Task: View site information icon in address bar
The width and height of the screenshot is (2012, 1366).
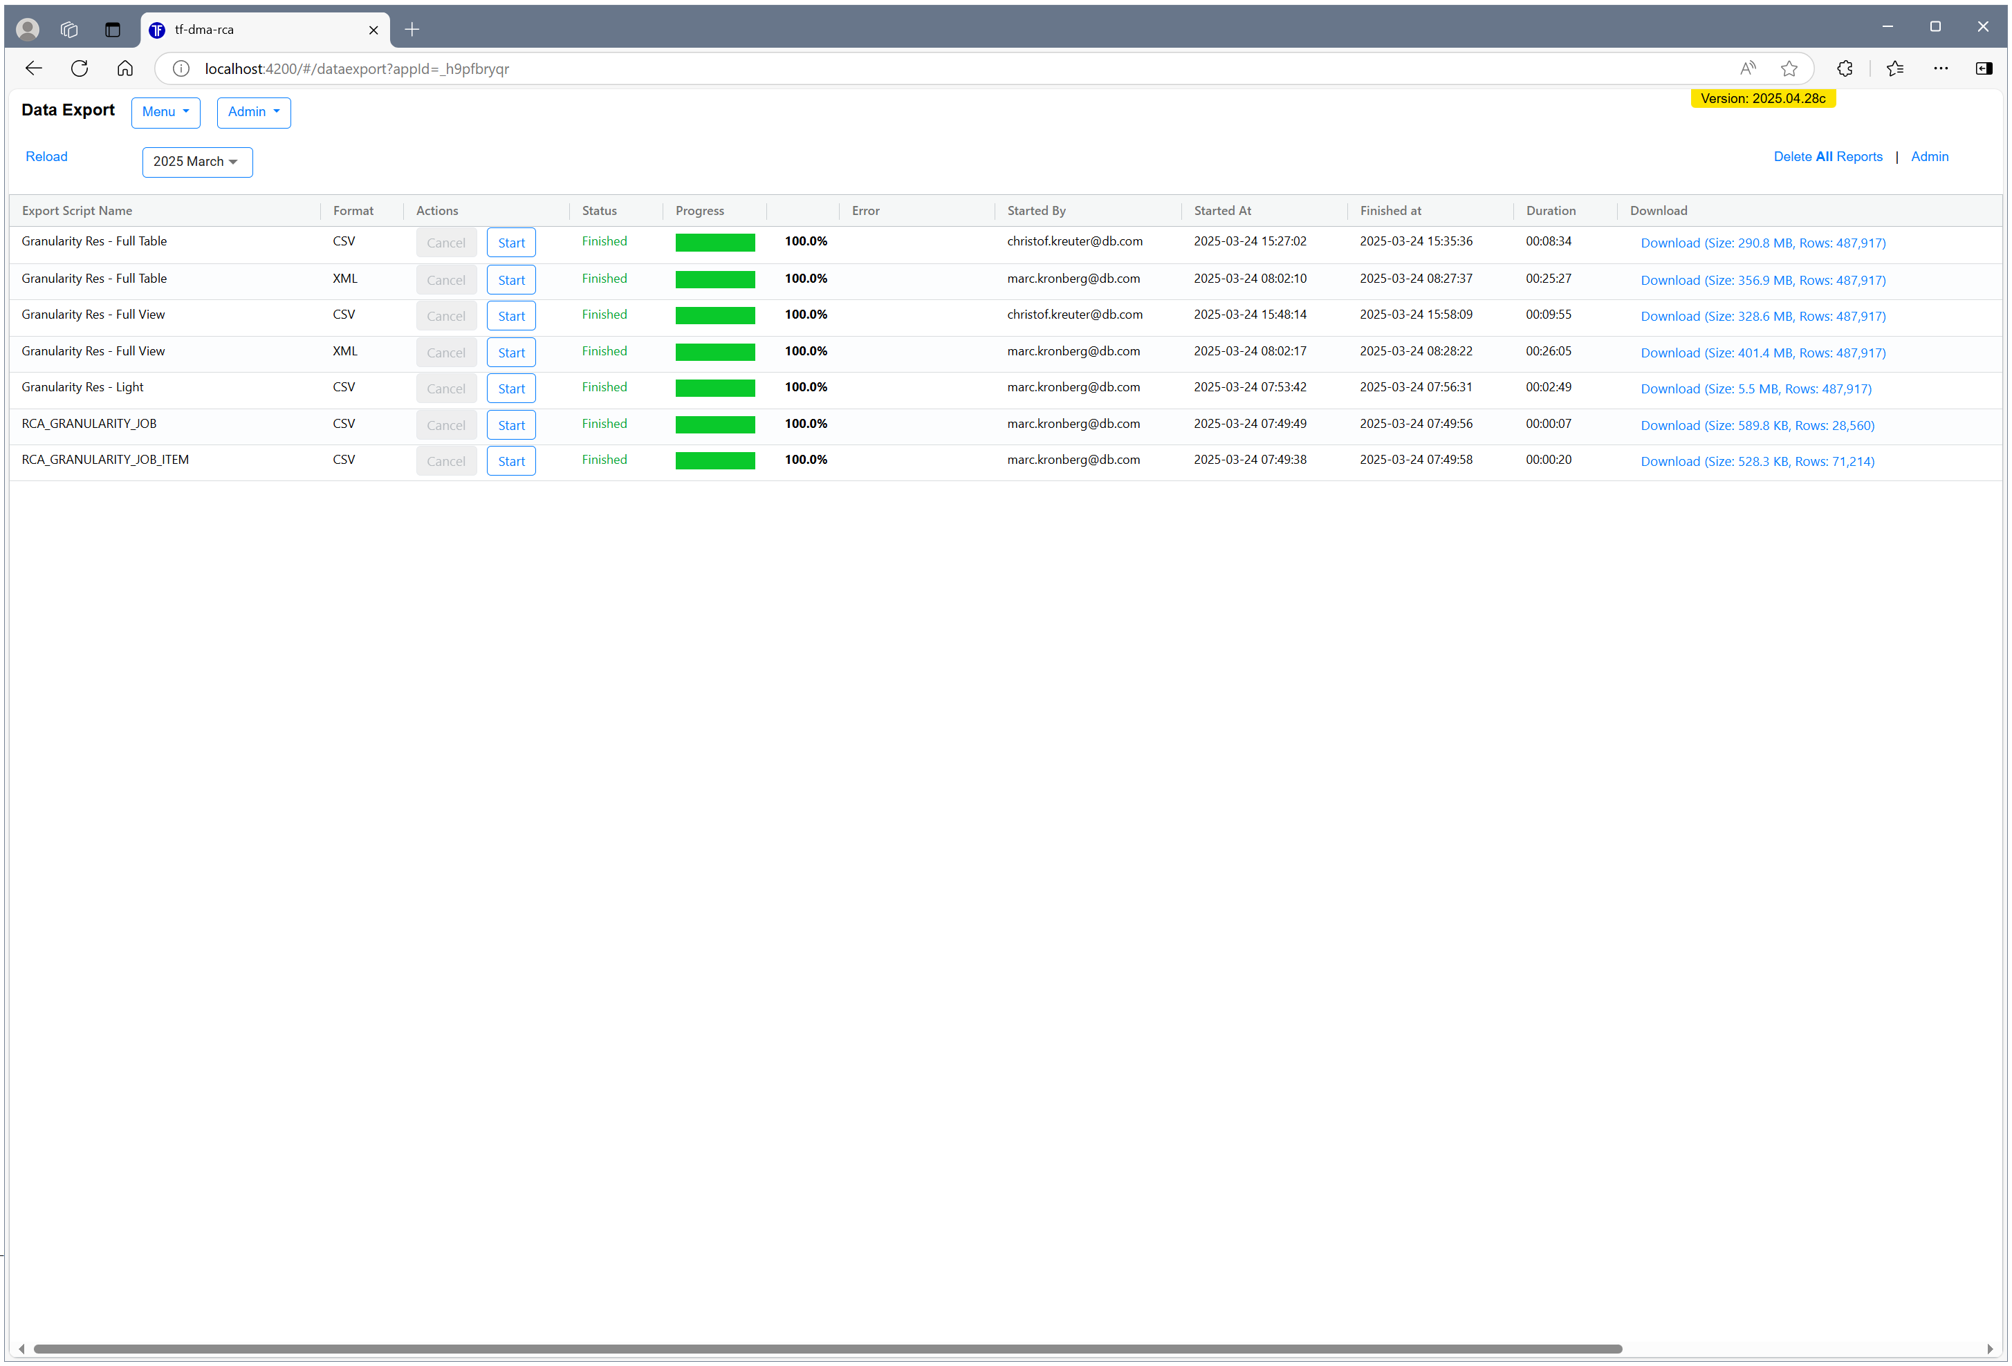Action: point(181,68)
